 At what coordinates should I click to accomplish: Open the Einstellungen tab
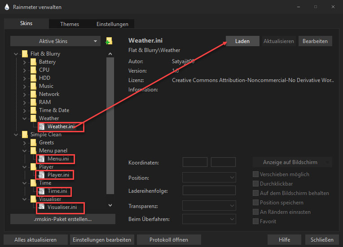pos(112,24)
